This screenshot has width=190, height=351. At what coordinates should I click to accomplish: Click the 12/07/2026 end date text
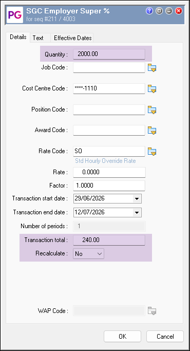(89, 212)
